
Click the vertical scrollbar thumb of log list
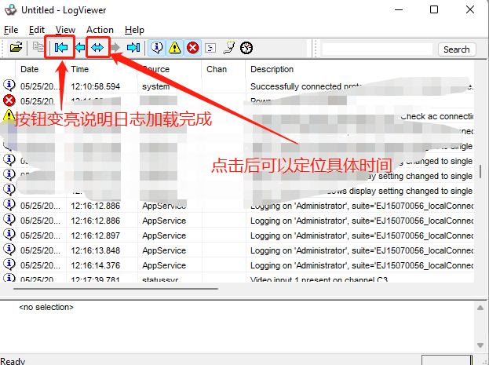tap(480, 172)
